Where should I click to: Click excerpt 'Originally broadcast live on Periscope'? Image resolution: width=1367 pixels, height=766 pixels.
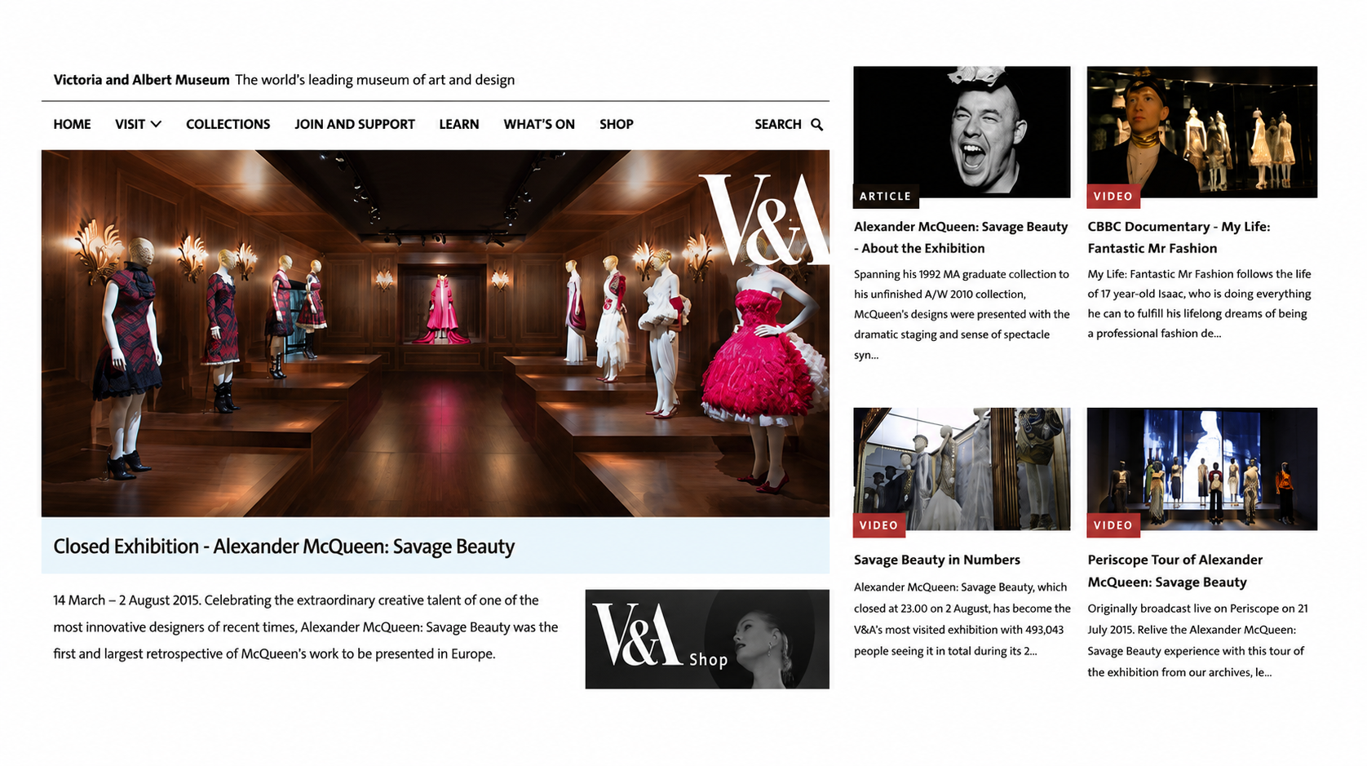(1197, 640)
